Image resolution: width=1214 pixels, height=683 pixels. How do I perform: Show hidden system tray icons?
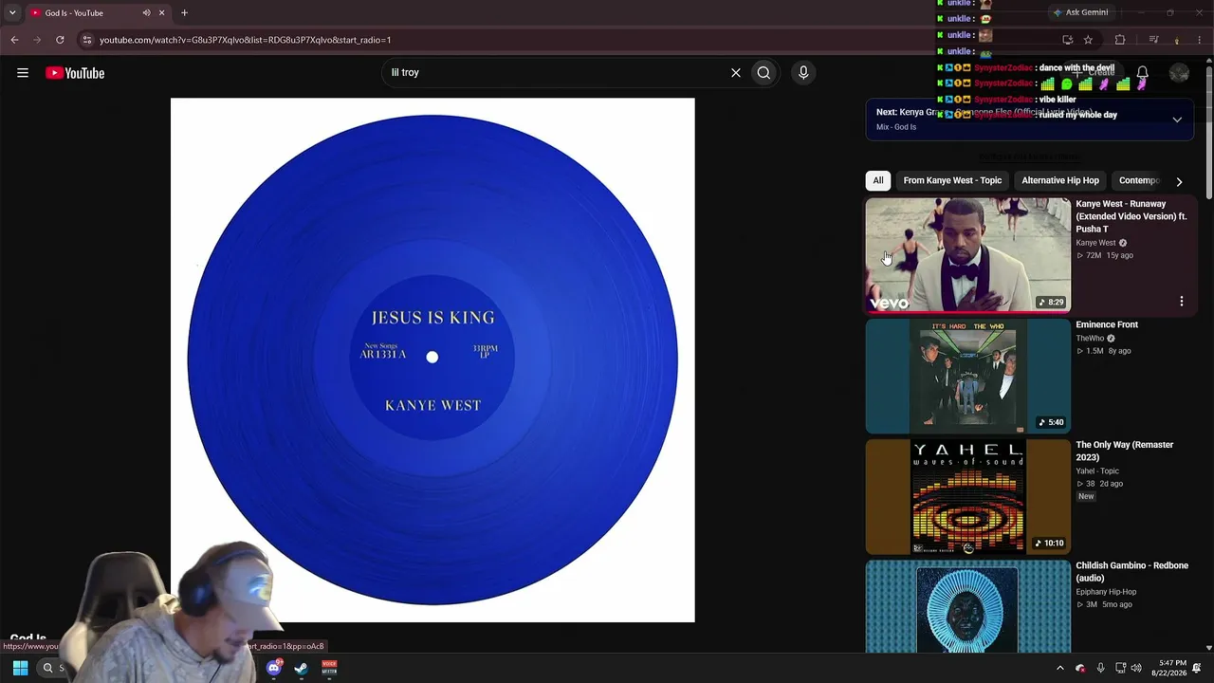click(1060, 668)
